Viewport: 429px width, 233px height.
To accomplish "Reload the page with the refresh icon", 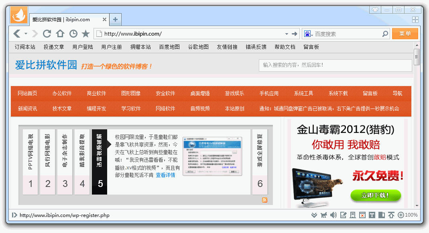I will tap(47, 34).
